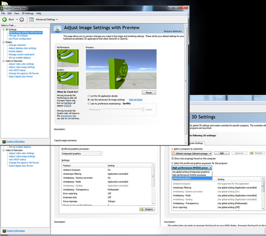Image resolution: width=266 pixels, height=236 pixels.
Task: Click the 3DMark Vantage program icon in the combo box
Action: click(174, 153)
